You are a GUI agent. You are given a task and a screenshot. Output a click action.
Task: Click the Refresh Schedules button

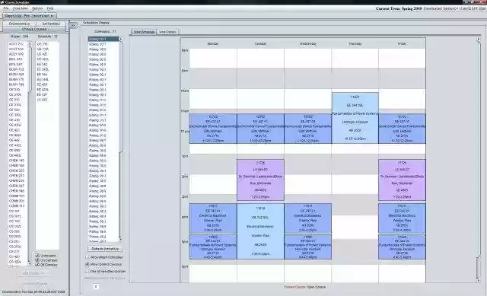coord(105,249)
